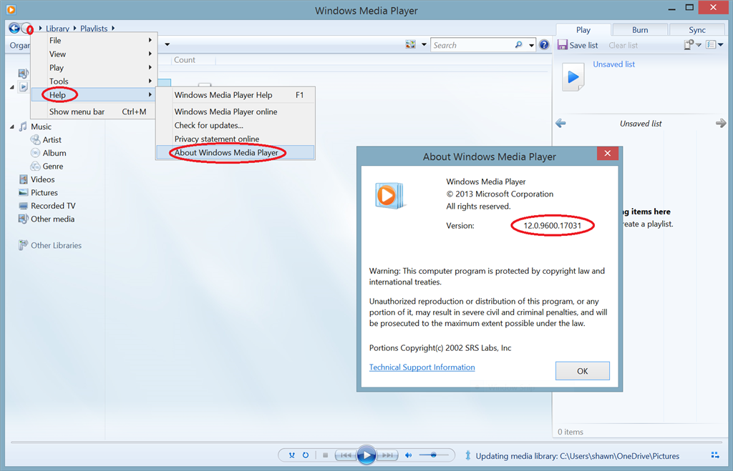Open the view options icon

[410, 45]
